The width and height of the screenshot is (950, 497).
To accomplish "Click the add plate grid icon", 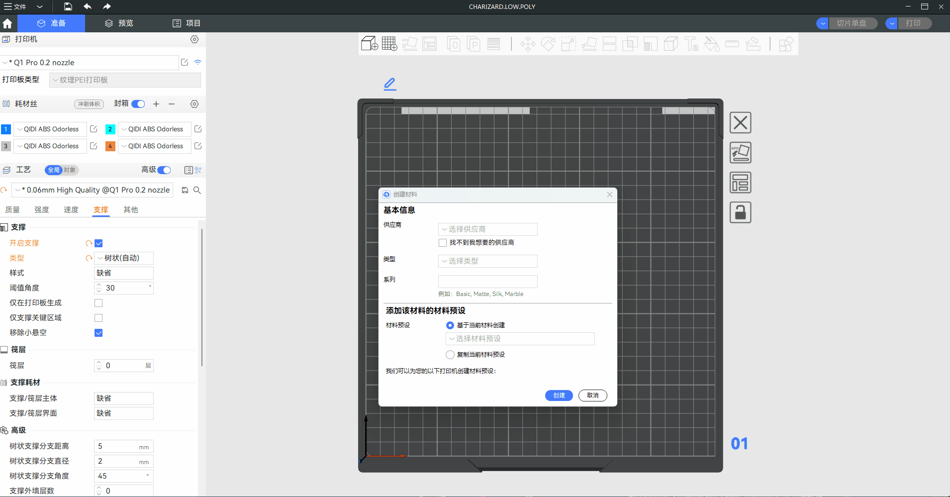I will coord(389,44).
